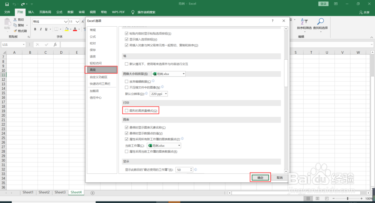Switch to Page Layout view icon
Image resolution: width=375 pixels, height=203 pixels.
317,198
